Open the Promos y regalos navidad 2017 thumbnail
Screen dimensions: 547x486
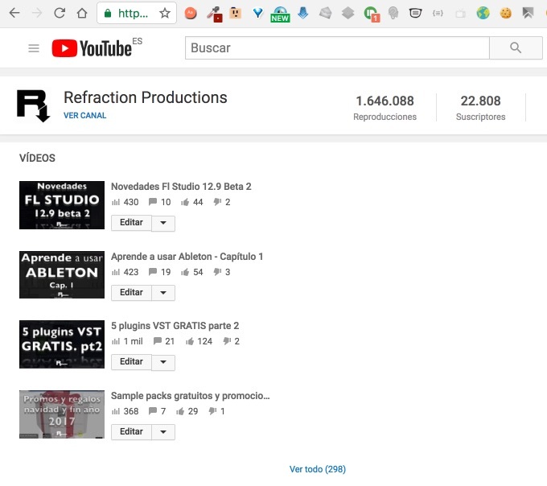click(x=62, y=414)
